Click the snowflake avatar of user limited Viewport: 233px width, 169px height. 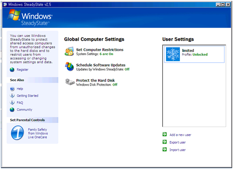pyautogui.click(x=173, y=54)
